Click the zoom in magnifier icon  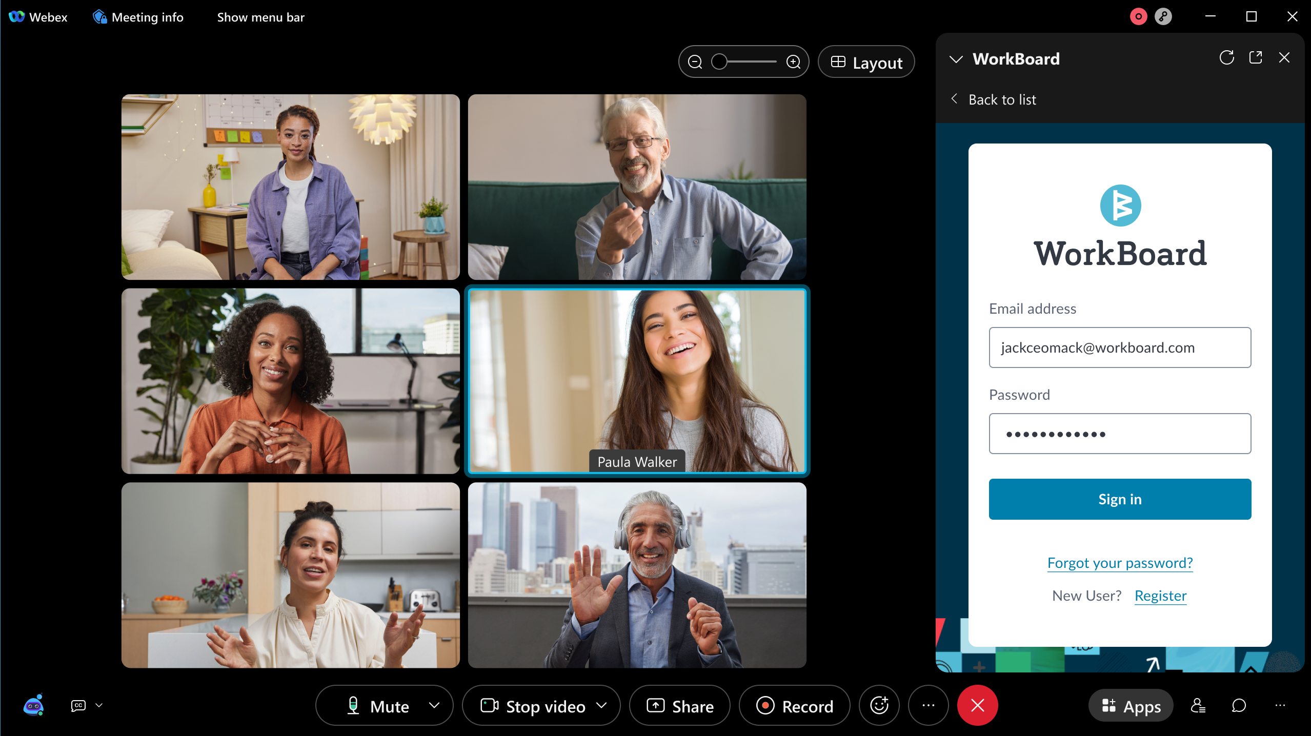tap(793, 62)
